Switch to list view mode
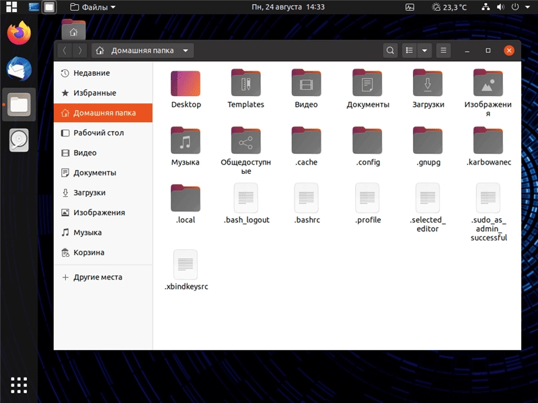 click(x=409, y=51)
